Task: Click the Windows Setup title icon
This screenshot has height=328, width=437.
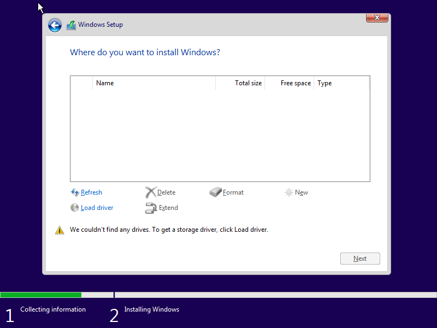Action: (x=71, y=25)
